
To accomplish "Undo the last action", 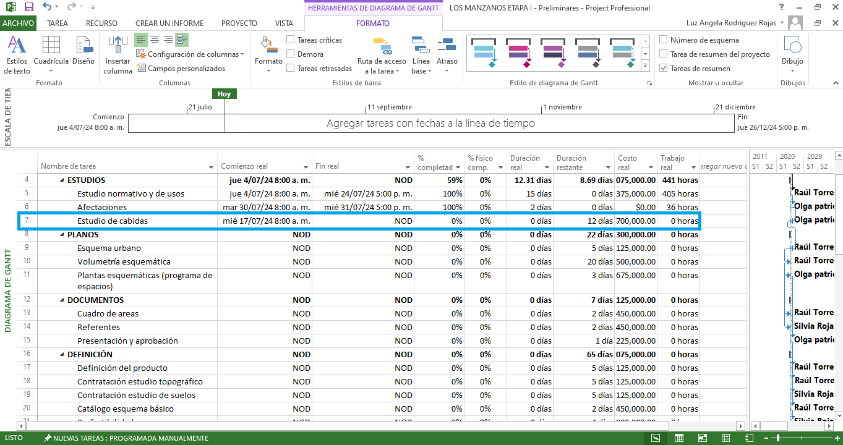I will pos(47,7).
